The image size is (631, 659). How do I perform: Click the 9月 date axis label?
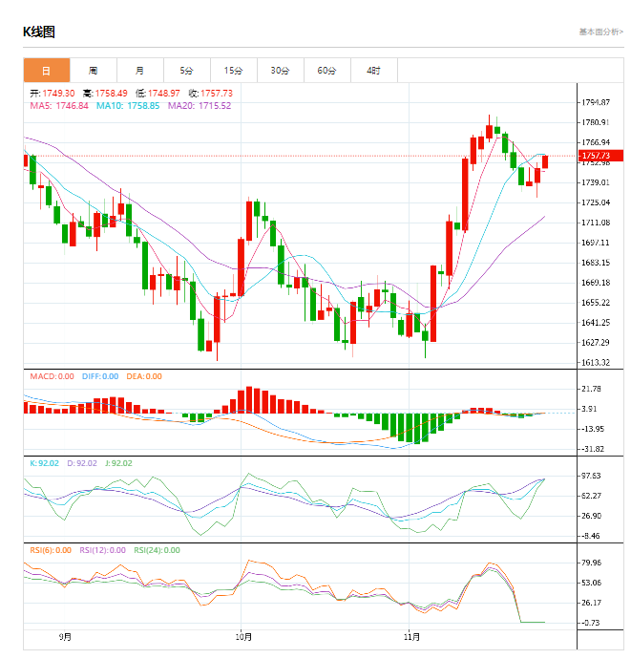pos(65,637)
